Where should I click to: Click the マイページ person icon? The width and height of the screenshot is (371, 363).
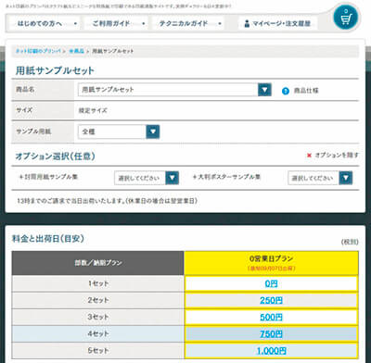[247, 23]
